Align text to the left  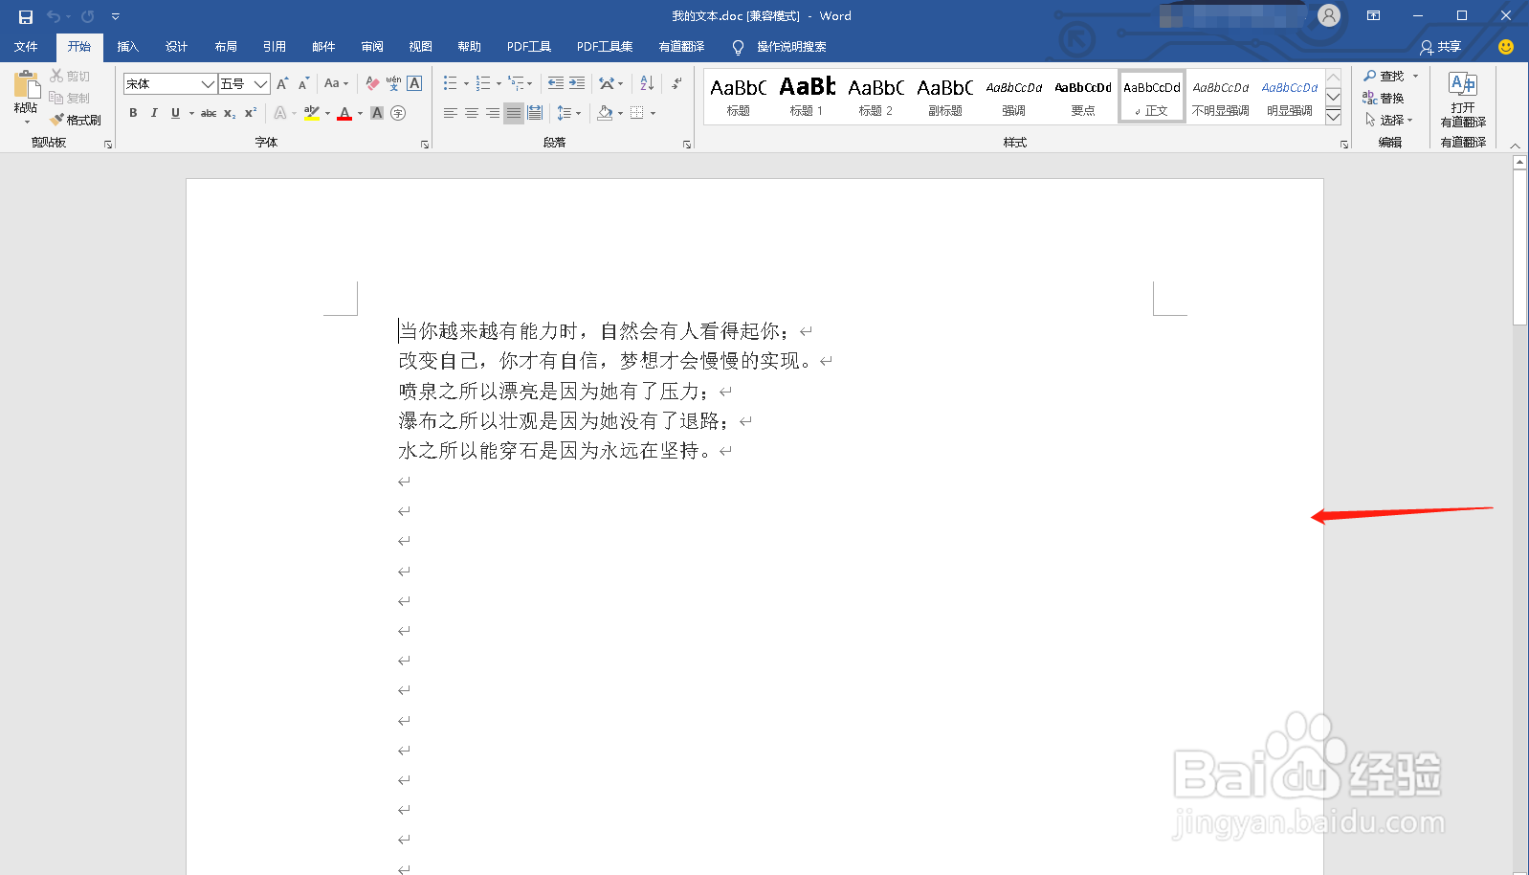(x=451, y=113)
